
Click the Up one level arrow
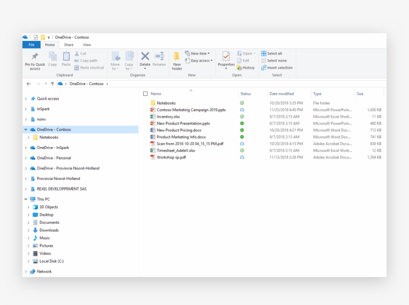52,84
